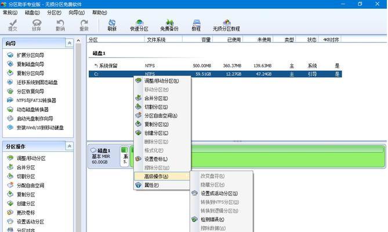
Task: Choose 切割分区(S) in context menu
Action: click(x=162, y=107)
